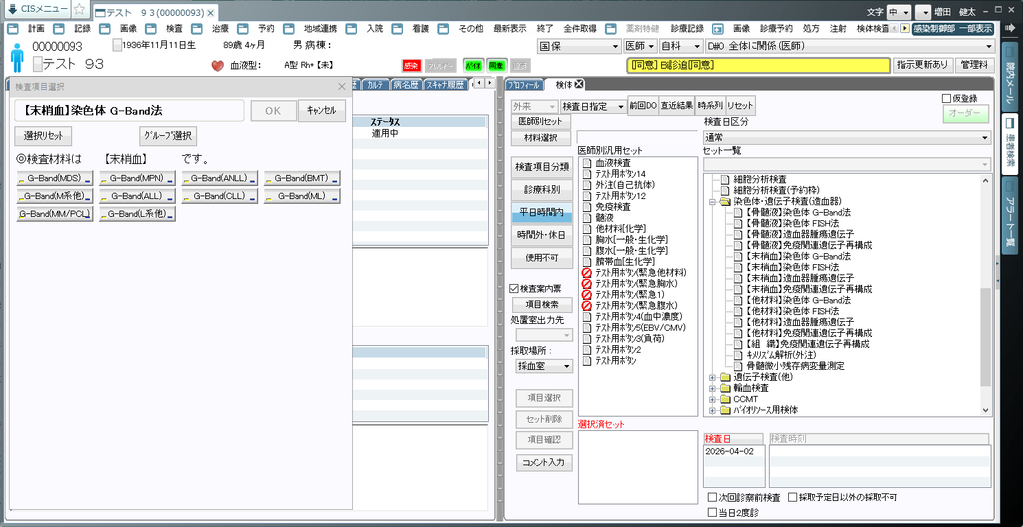
Task: Open the 採取場所 採血室 dropdown
Action: tap(545, 366)
